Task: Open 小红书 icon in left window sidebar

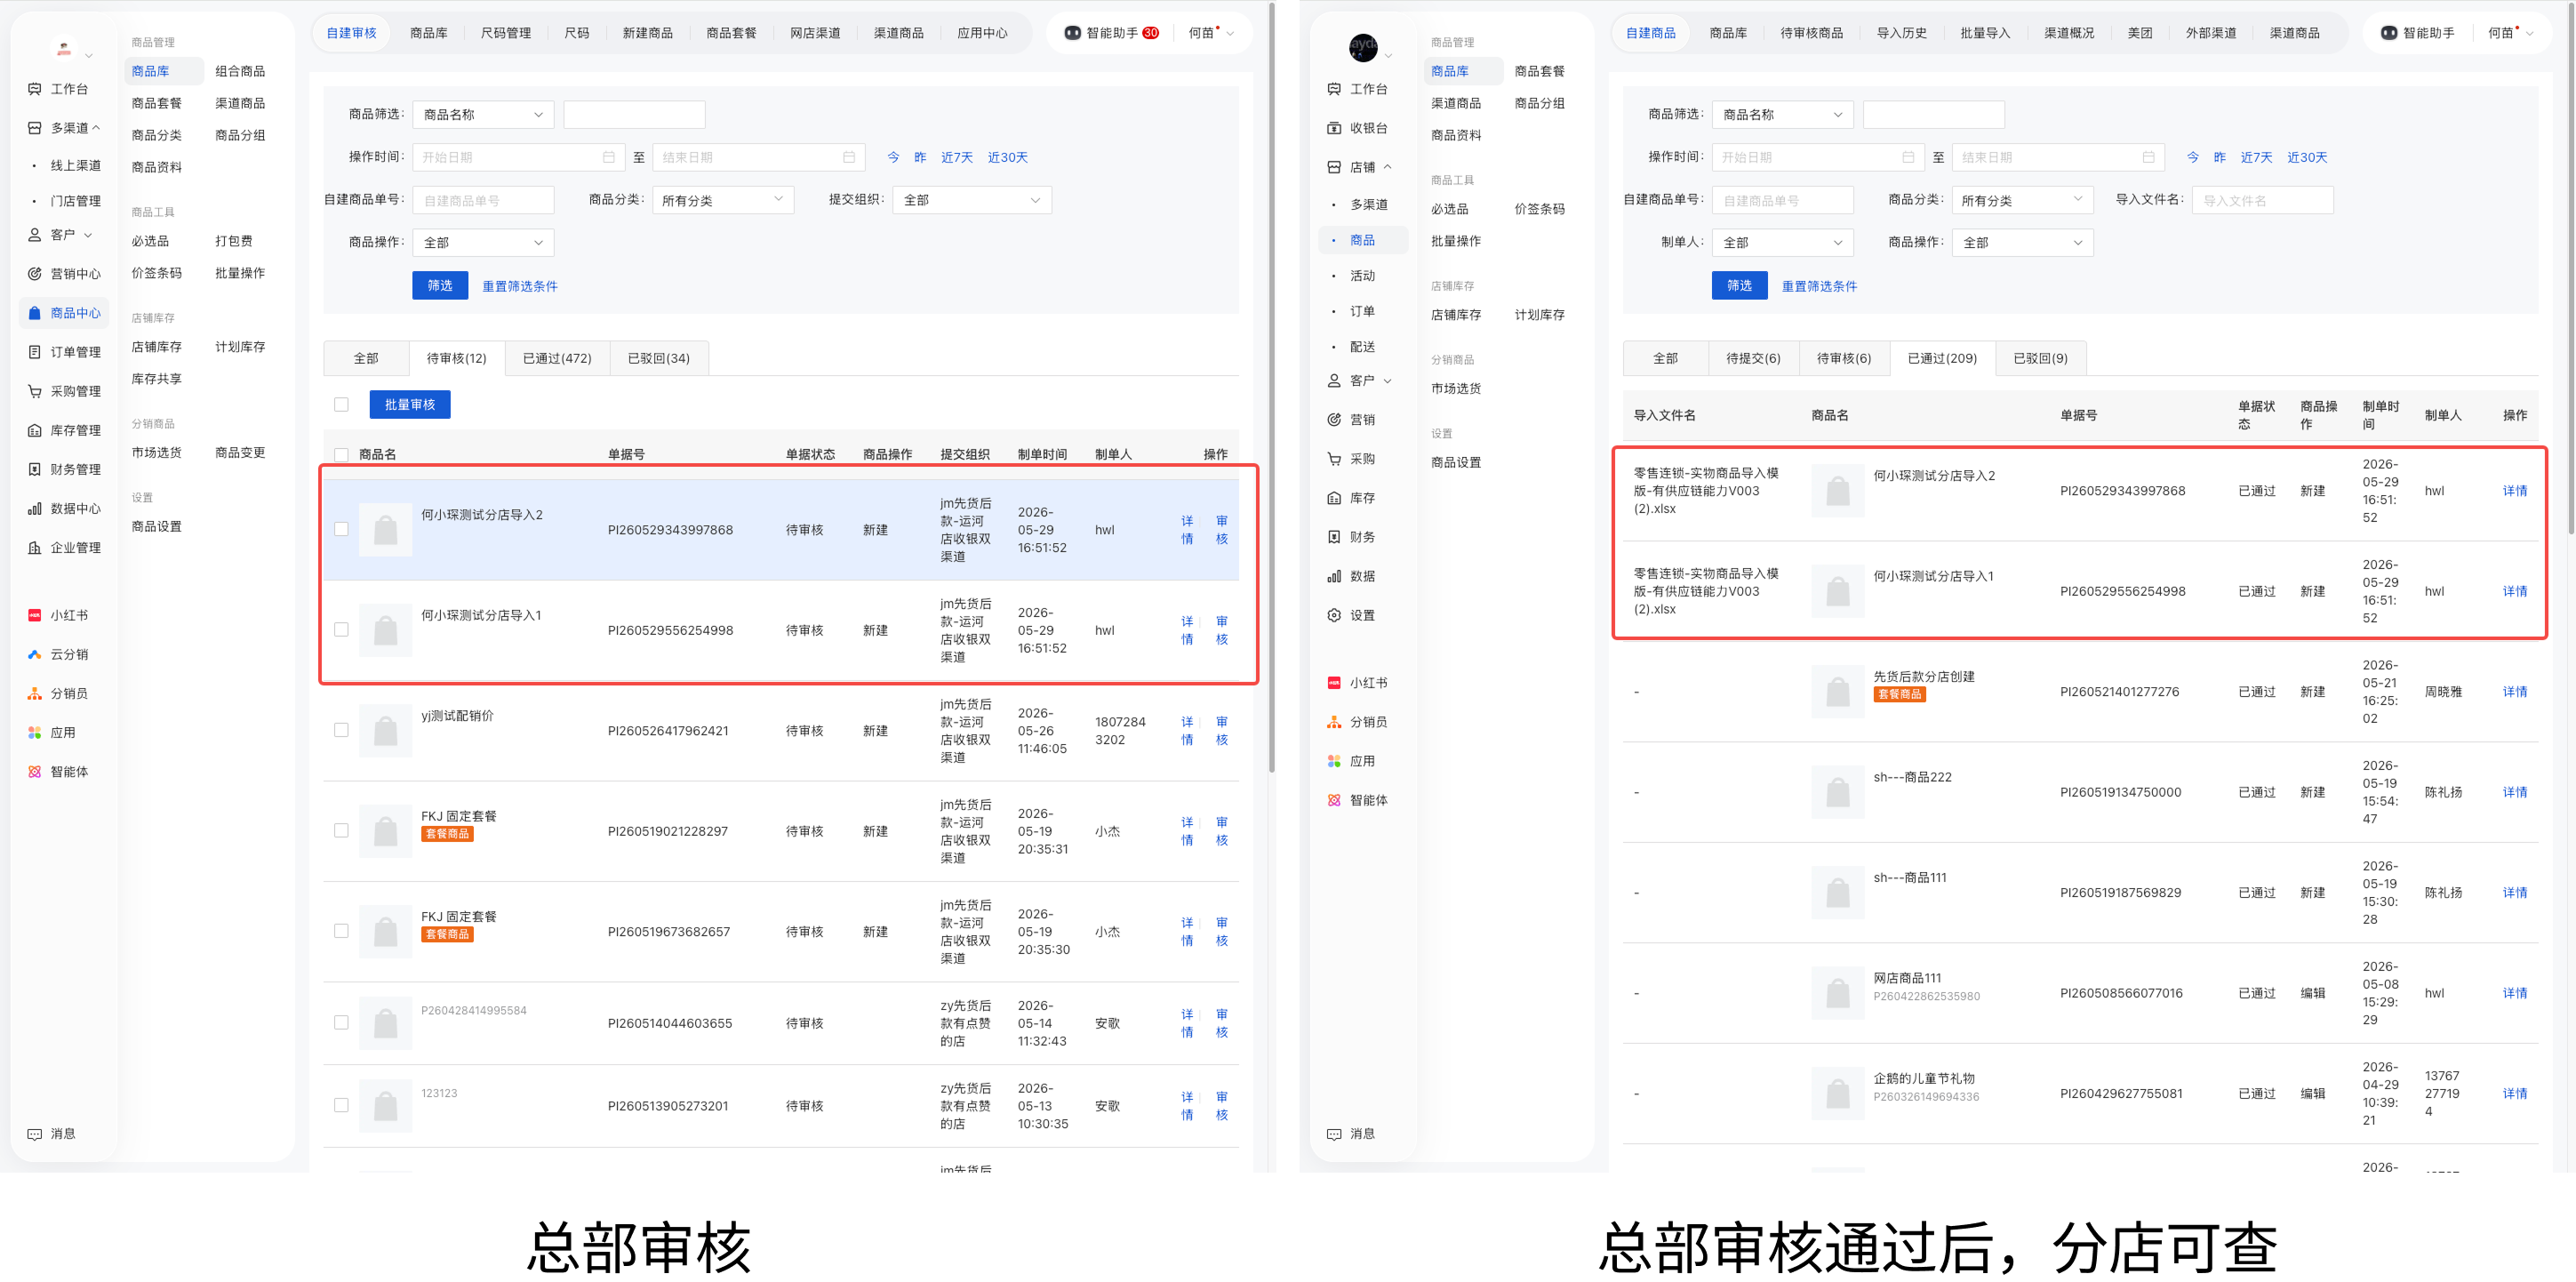Action: click(x=34, y=615)
